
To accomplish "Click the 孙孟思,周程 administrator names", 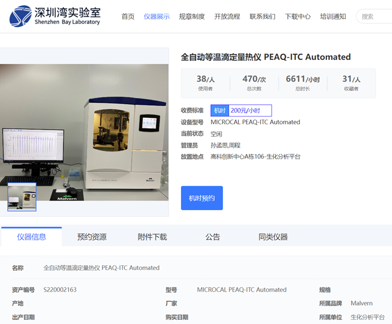I will [226, 145].
